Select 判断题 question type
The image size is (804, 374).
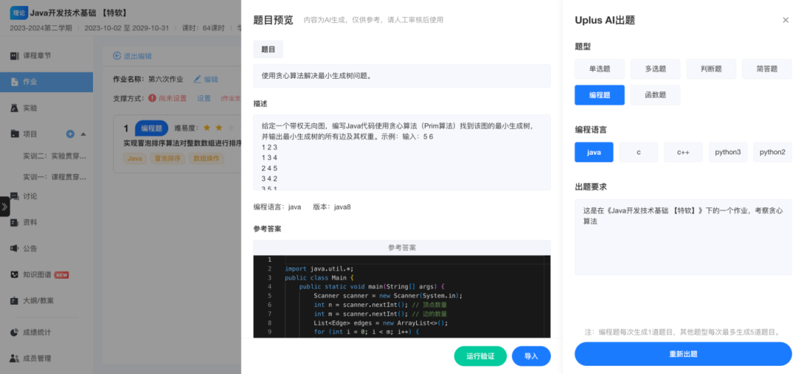point(711,69)
